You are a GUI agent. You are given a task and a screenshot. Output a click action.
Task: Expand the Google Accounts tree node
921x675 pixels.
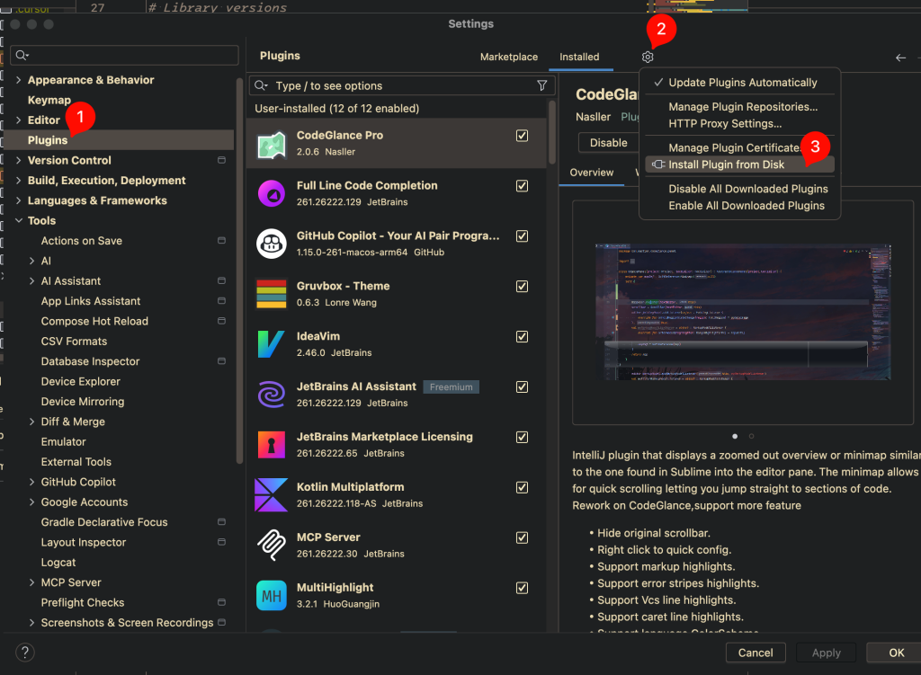coord(31,502)
